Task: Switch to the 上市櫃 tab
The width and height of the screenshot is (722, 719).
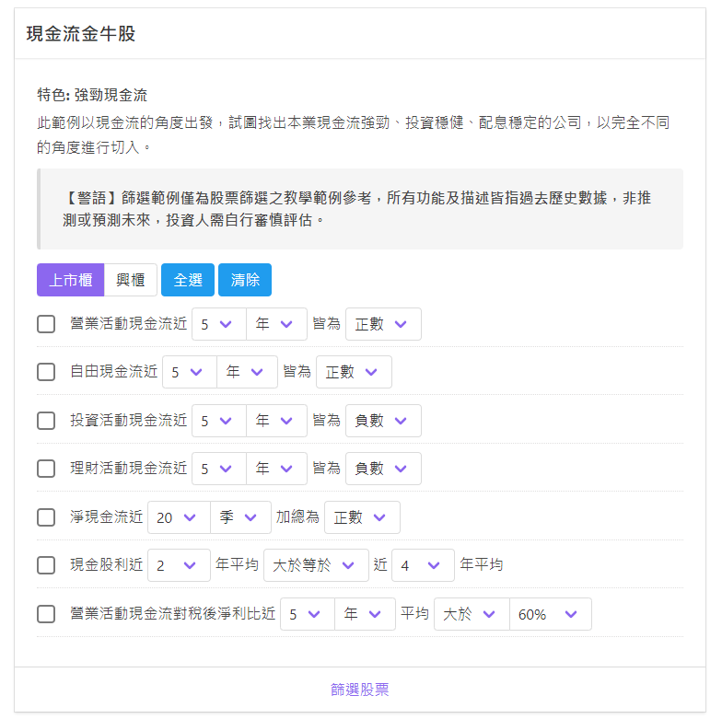Action: 70,280
